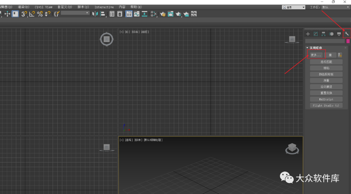This screenshot has height=194, width=351.
Task: Open the 自定义(U) menu
Action: tap(65, 7)
